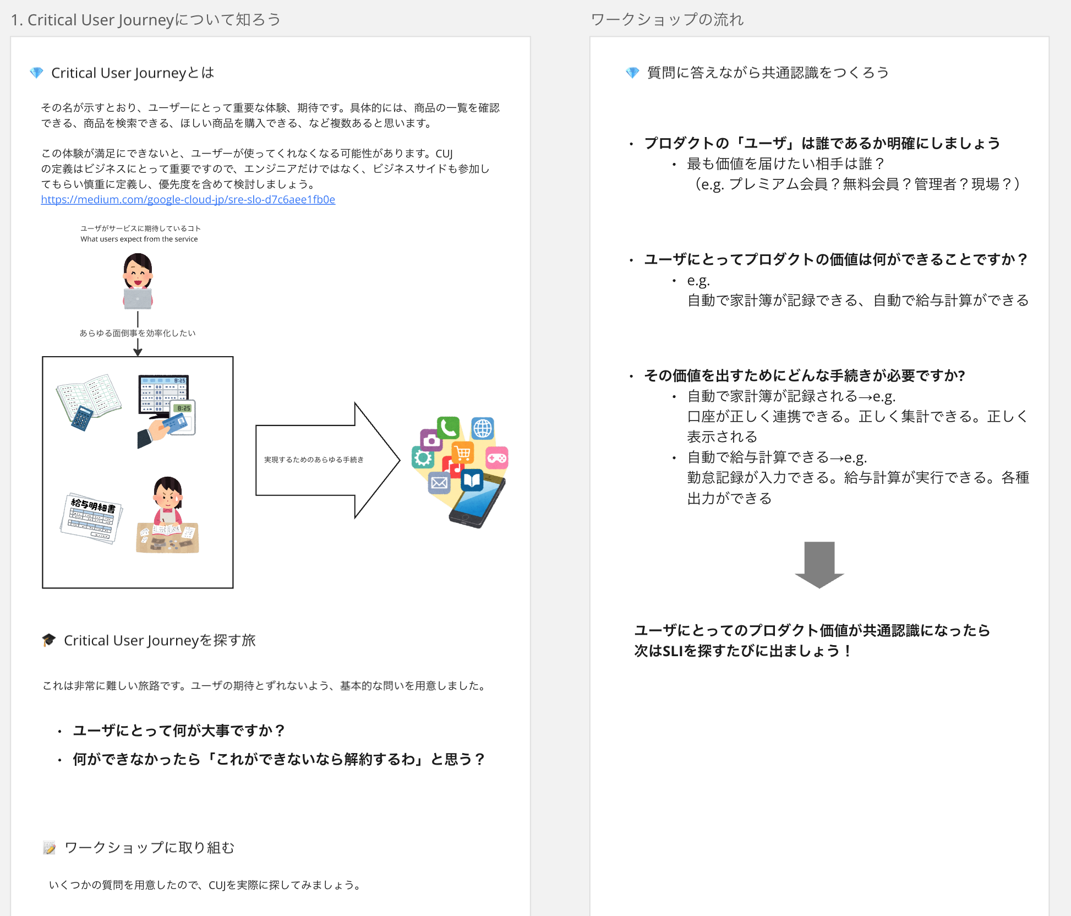Select the time clock card reader illustration
This screenshot has height=916, width=1071.
[166, 411]
